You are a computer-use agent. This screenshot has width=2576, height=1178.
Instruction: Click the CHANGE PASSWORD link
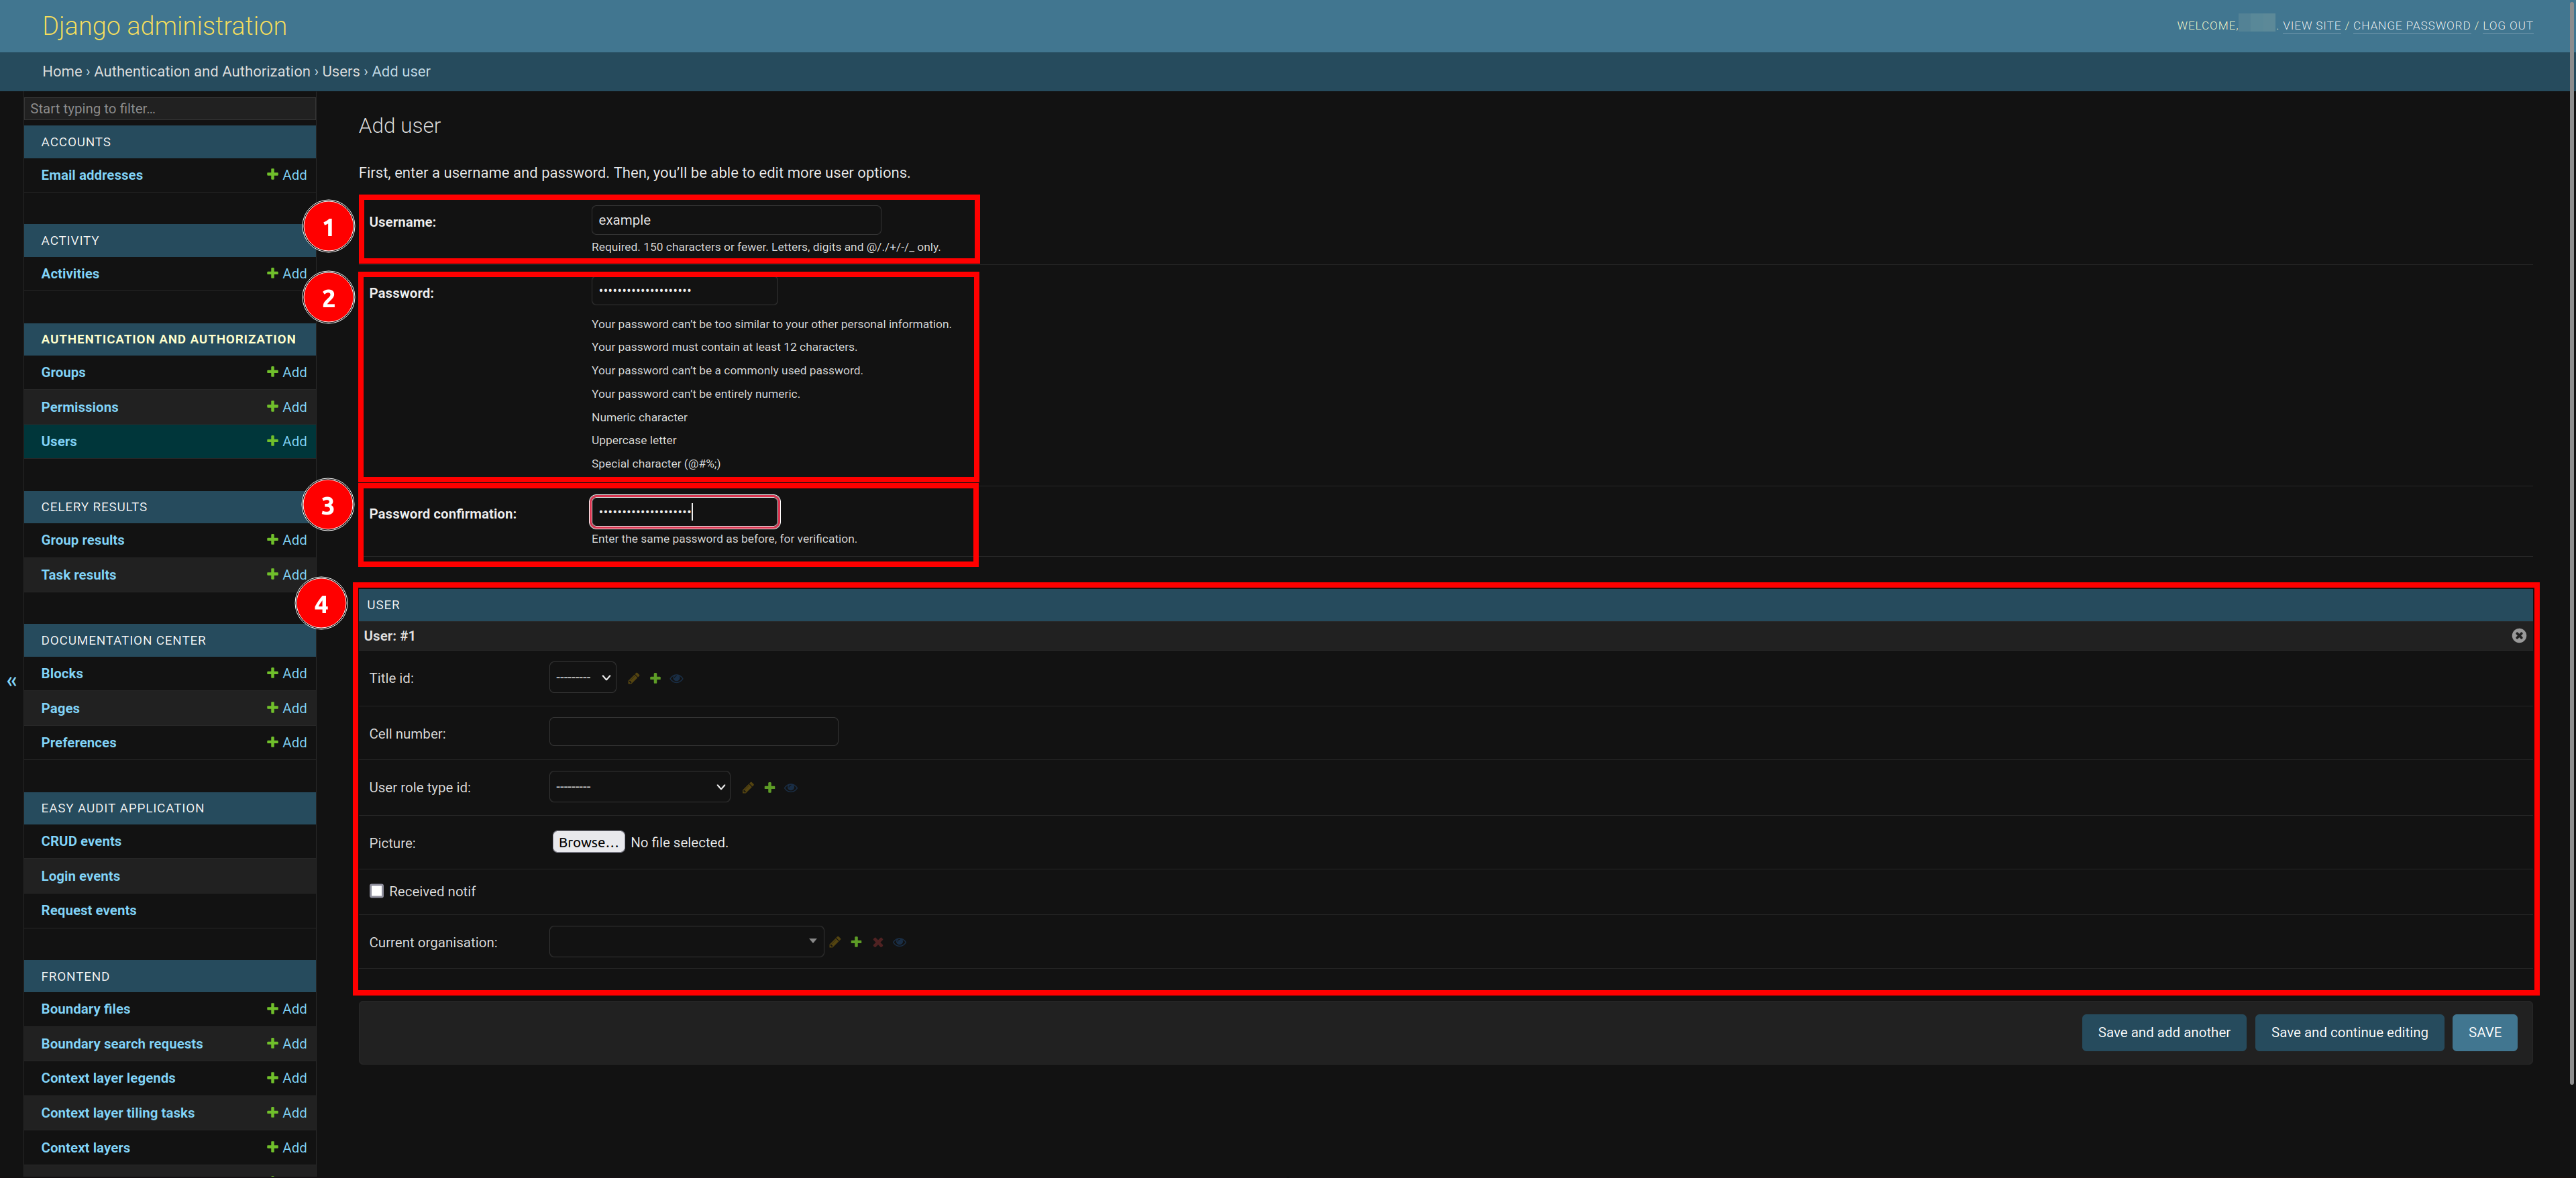(2411, 26)
